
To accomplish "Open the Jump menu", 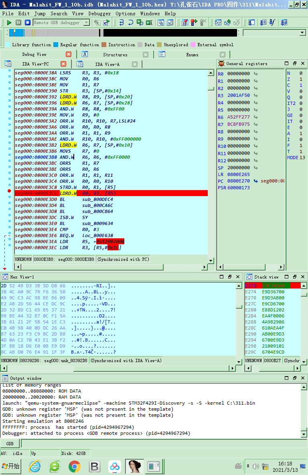I will (x=40, y=14).
